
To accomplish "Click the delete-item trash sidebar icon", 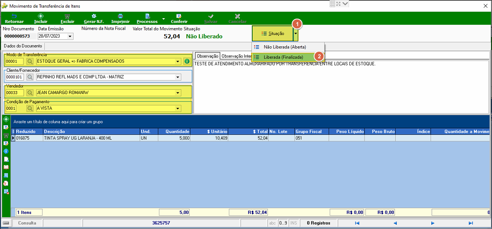I will pyautogui.click(x=6, y=135).
